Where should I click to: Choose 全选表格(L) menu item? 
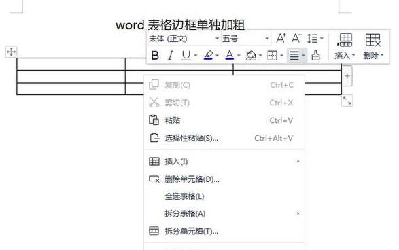(x=224, y=196)
